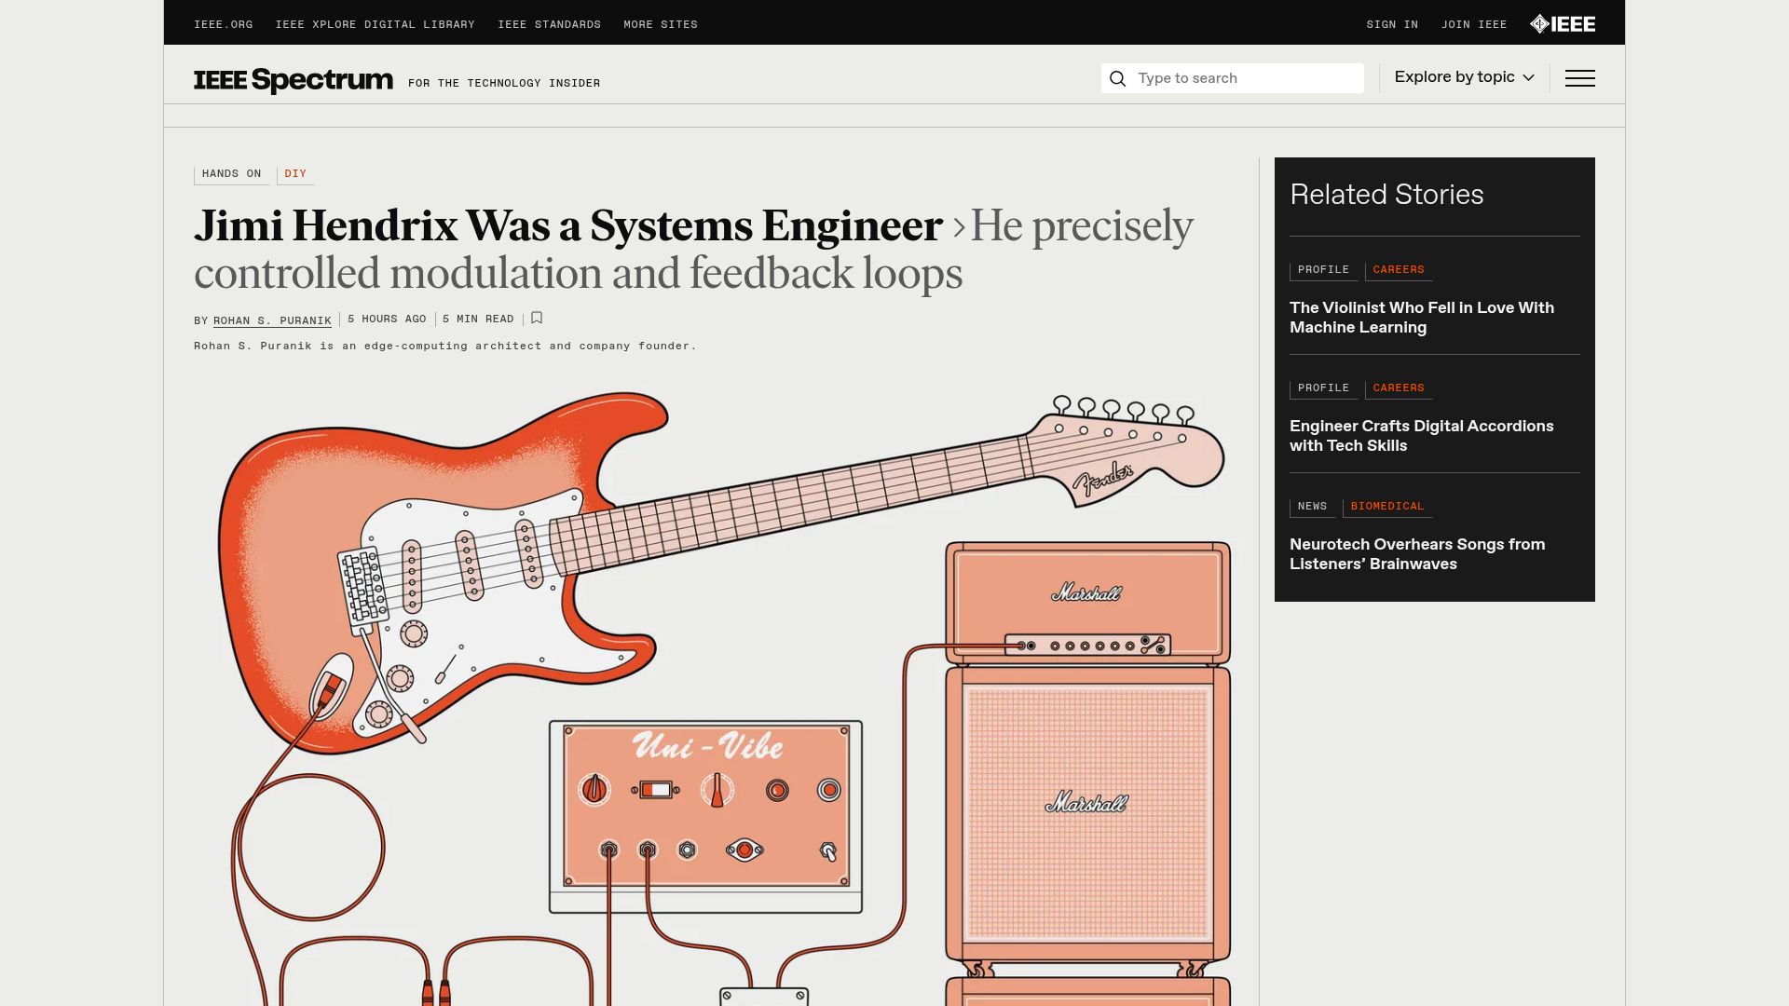Click Join IEEE
This screenshot has width=1789, height=1006.
(x=1474, y=25)
